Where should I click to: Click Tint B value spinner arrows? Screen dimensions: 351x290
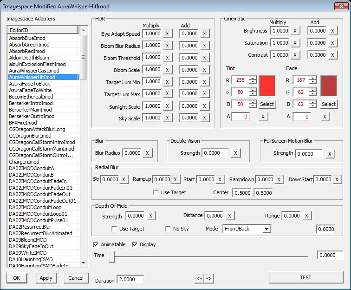coord(253,104)
